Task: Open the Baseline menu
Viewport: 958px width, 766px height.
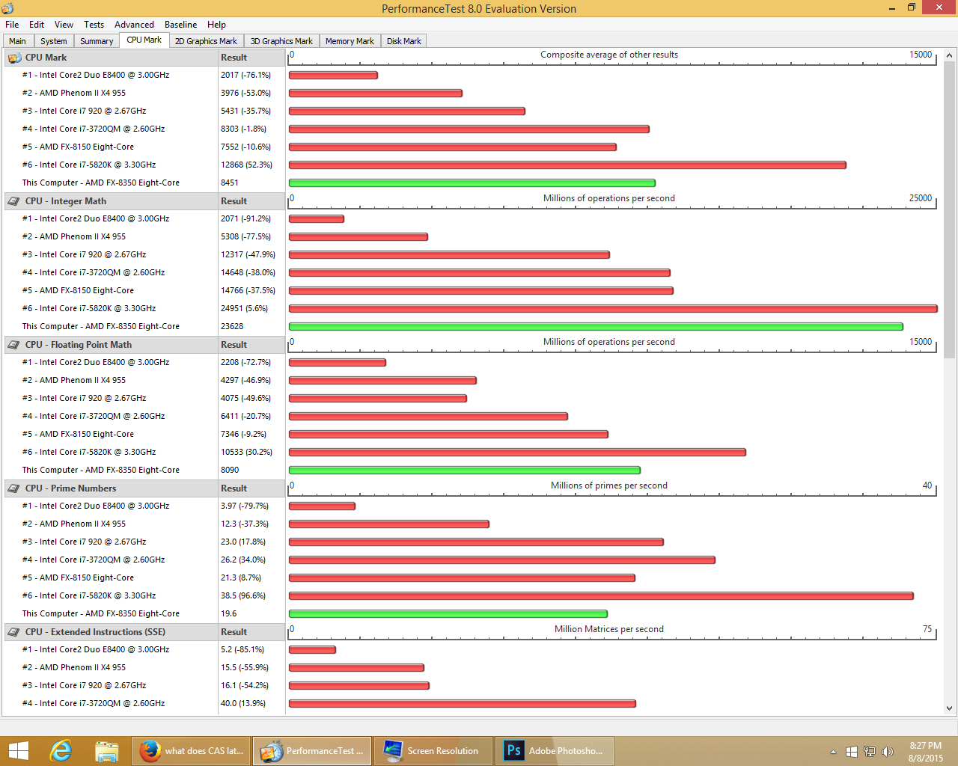Action: (x=180, y=25)
